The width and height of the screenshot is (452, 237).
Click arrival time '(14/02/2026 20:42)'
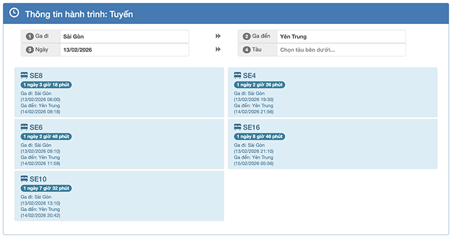[40, 216]
